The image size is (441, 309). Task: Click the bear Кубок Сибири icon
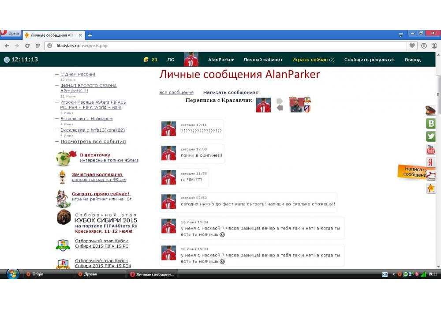(x=64, y=217)
